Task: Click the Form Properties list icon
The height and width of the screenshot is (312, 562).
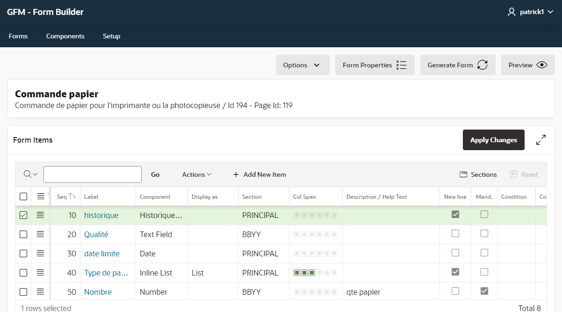Action: coord(401,65)
